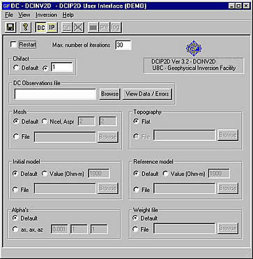Click the Weight file path field
This screenshot has width=253, height=259.
[x=185, y=228]
